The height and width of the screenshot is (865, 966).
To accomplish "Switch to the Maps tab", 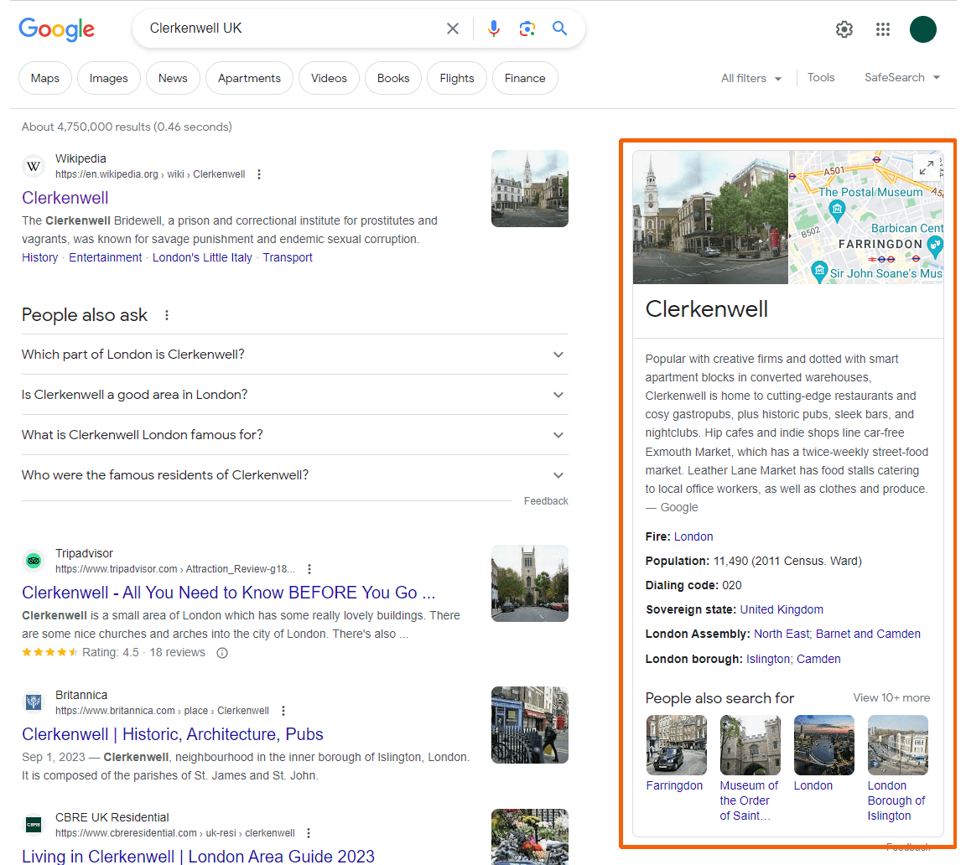I will tap(45, 78).
